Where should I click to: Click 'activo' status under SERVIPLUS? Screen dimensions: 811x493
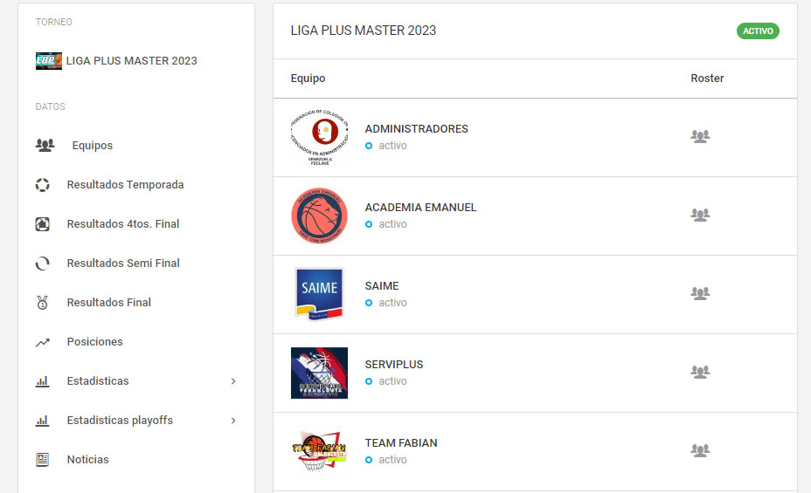(392, 381)
